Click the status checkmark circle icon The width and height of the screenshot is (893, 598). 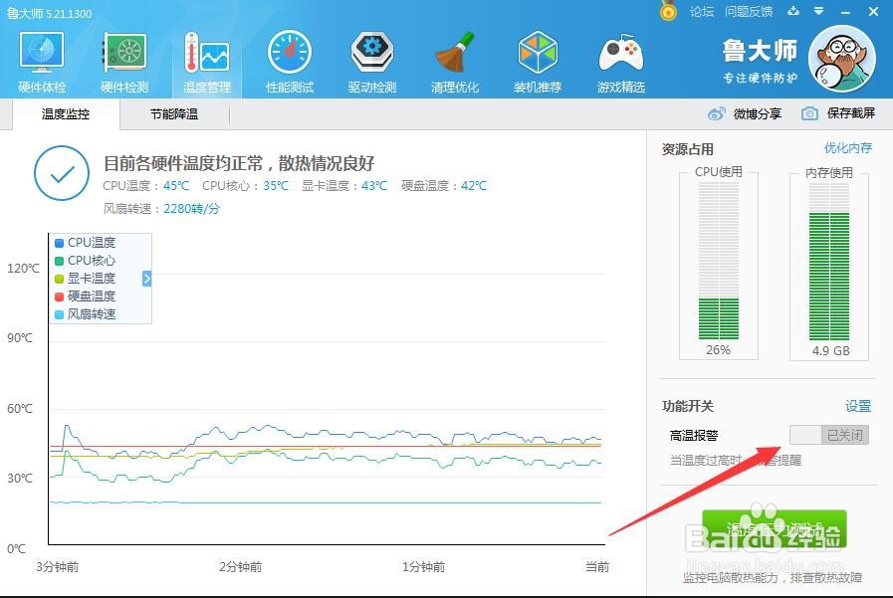pos(62,173)
